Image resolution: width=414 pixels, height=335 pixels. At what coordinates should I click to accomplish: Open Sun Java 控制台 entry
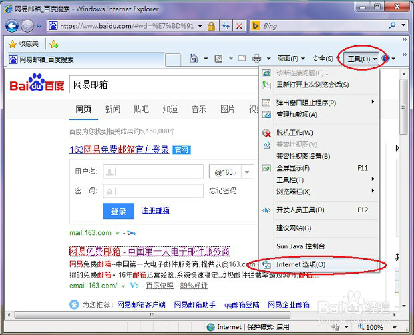pyautogui.click(x=319, y=246)
